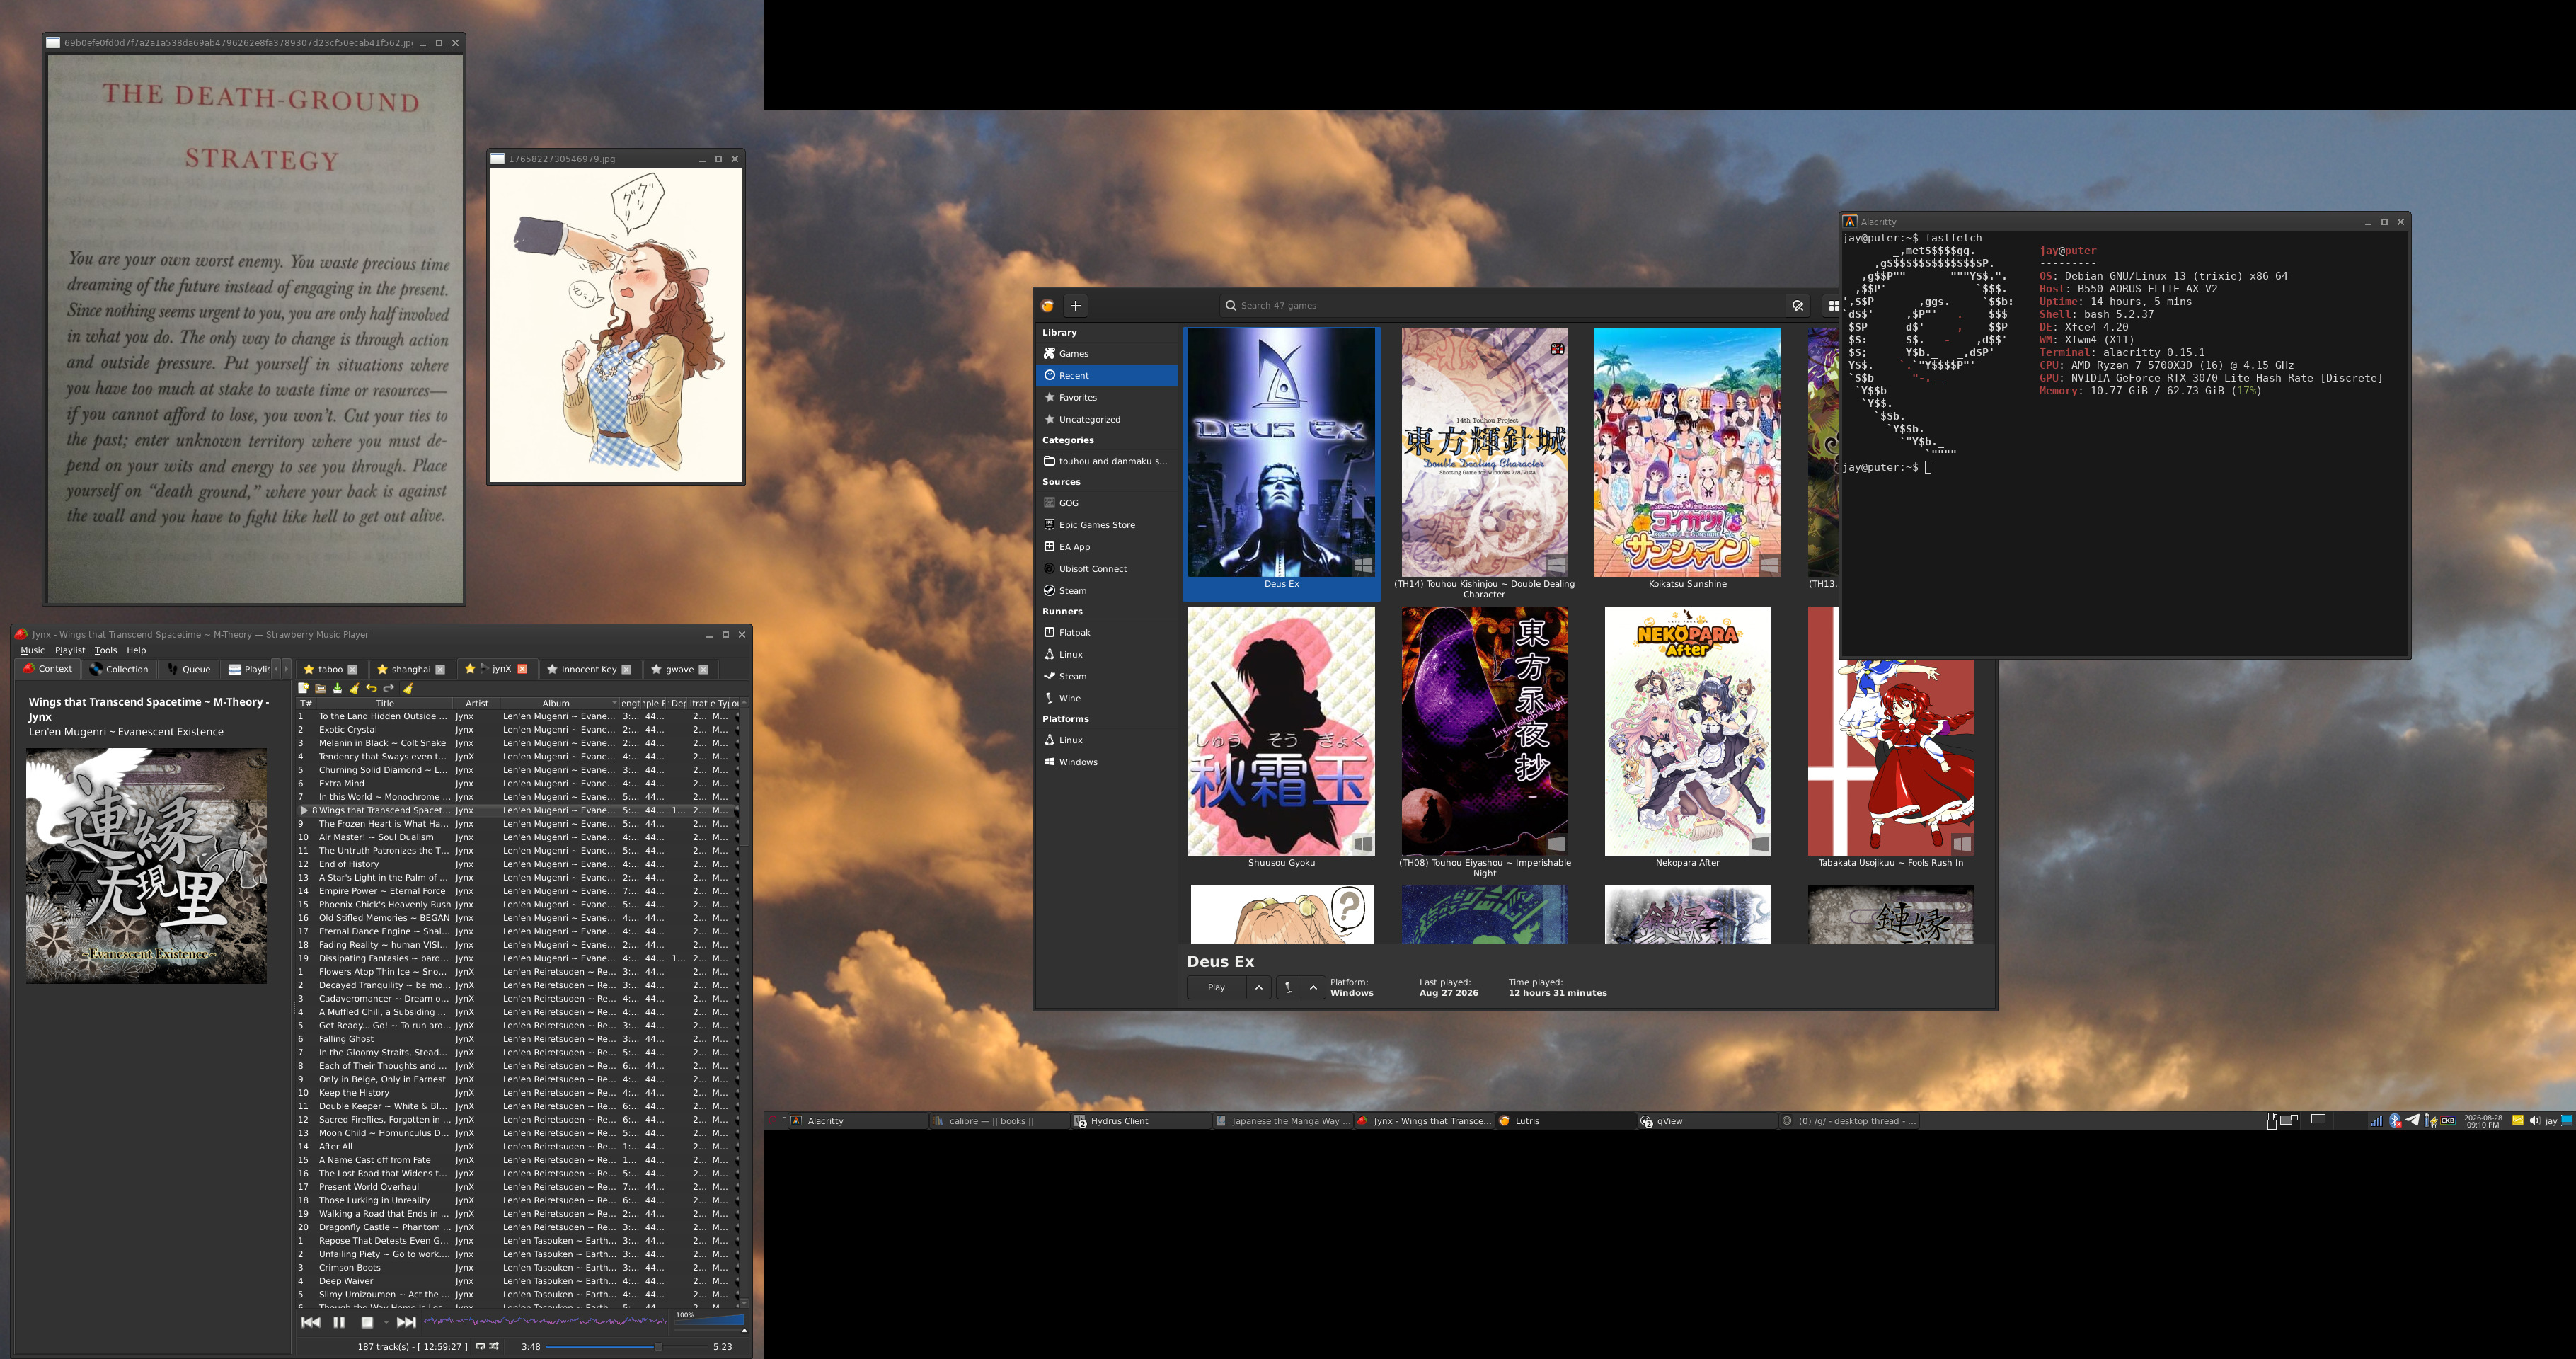
Task: Select the Ubisoft Connect source
Action: click(x=1107, y=569)
